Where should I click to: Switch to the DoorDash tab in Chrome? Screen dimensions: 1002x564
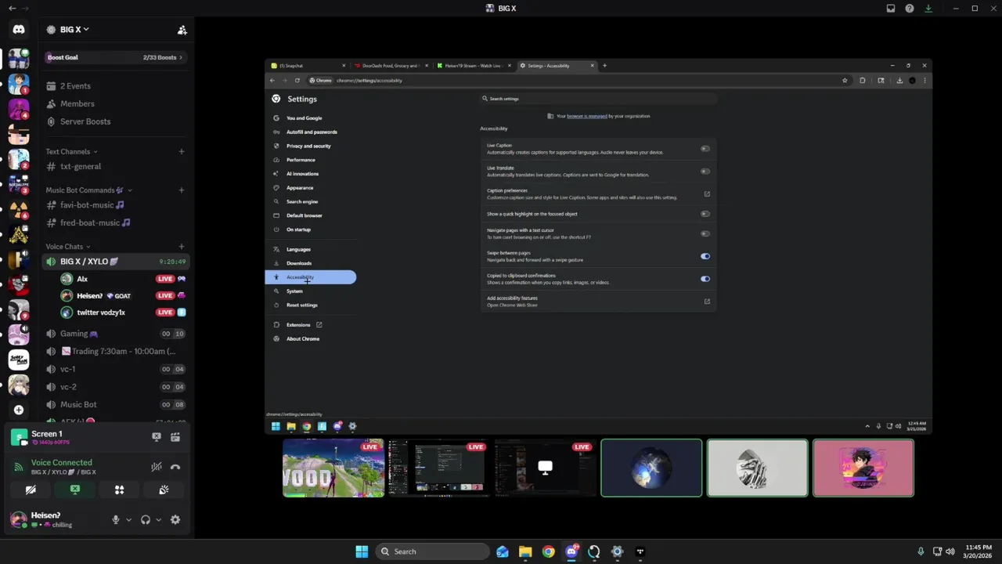(390, 66)
